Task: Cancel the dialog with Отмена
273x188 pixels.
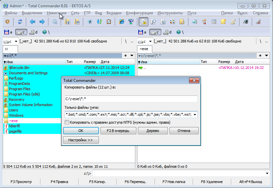Action: point(184,131)
